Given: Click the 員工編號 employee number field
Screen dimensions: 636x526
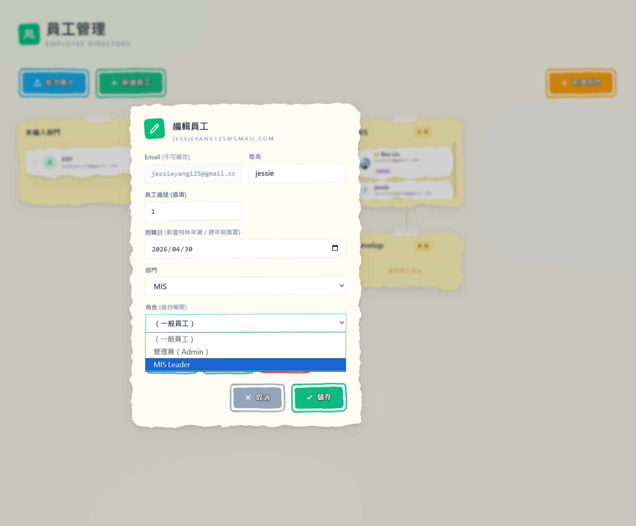Looking at the screenshot, I should (x=193, y=211).
